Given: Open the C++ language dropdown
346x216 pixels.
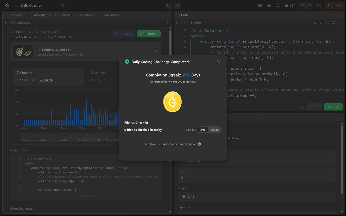Looking at the screenshot, I should (181, 22).
